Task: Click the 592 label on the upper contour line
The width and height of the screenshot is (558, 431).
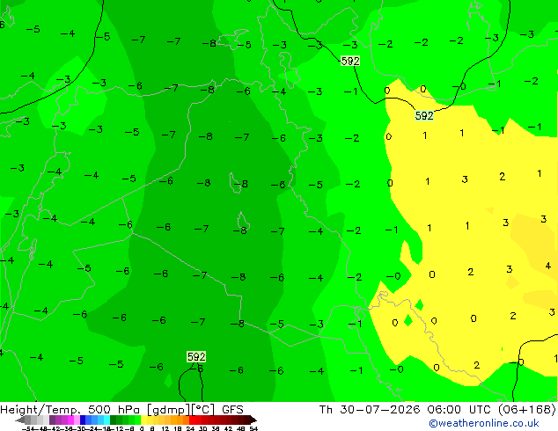Action: [349, 62]
